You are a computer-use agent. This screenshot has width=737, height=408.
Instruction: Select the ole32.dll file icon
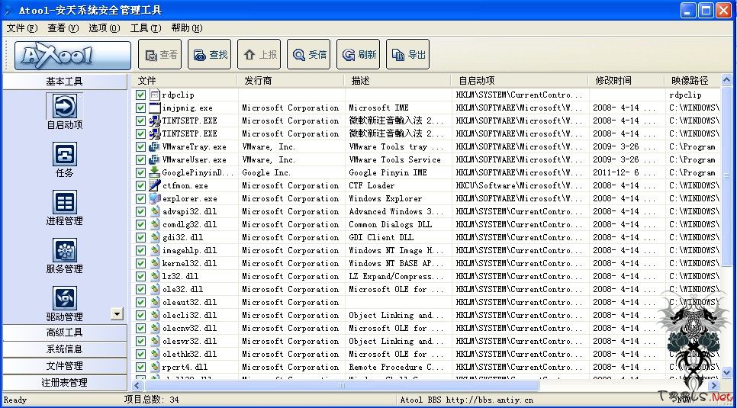pyautogui.click(x=155, y=289)
